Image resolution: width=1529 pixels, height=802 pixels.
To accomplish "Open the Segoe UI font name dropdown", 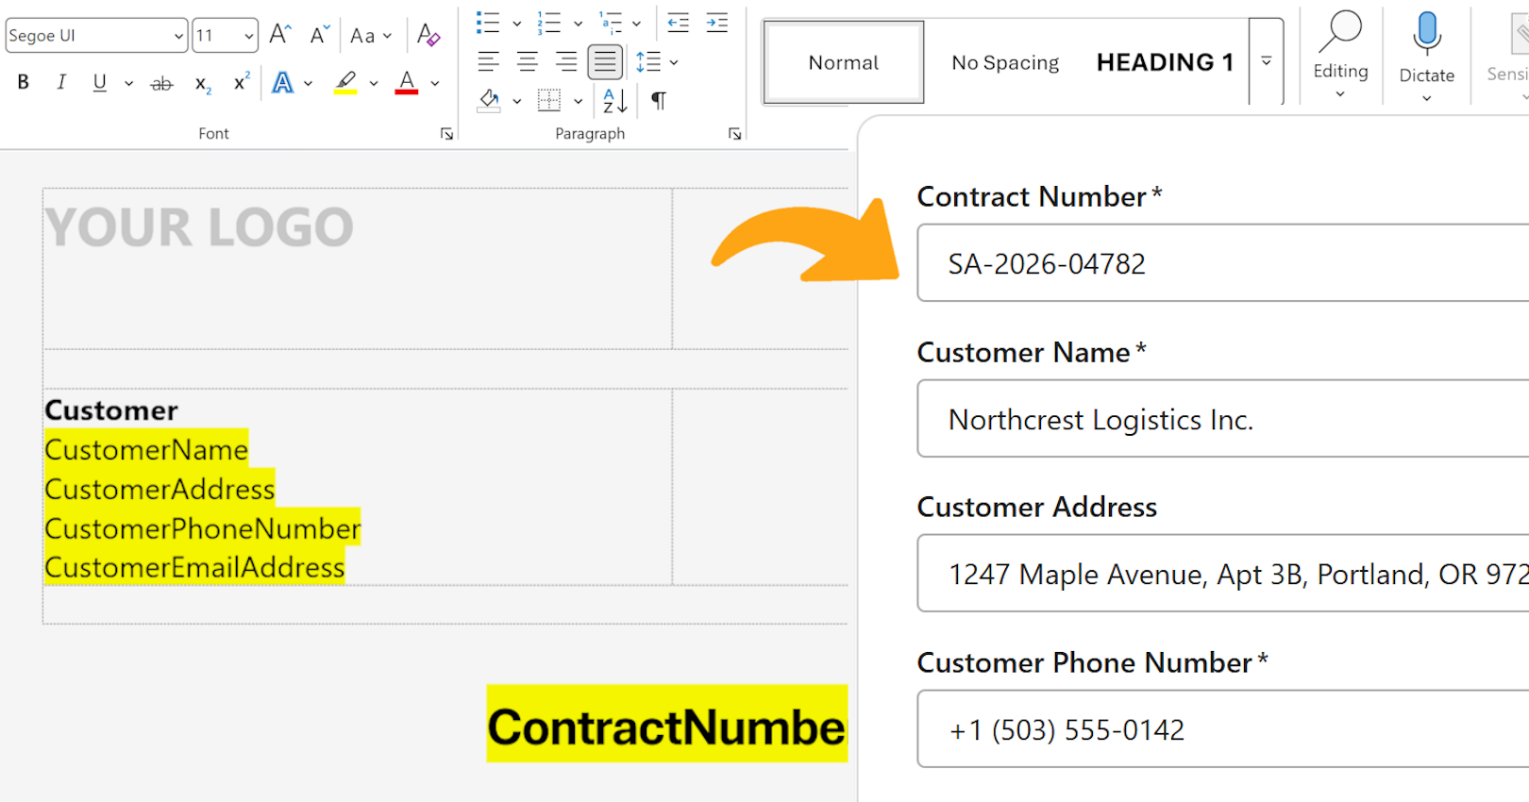I will coord(178,36).
